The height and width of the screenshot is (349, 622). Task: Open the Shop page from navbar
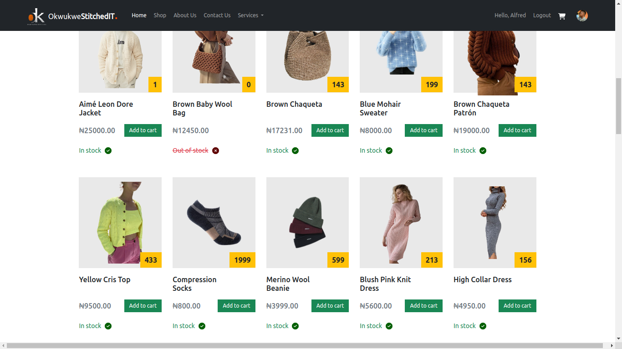point(160,15)
